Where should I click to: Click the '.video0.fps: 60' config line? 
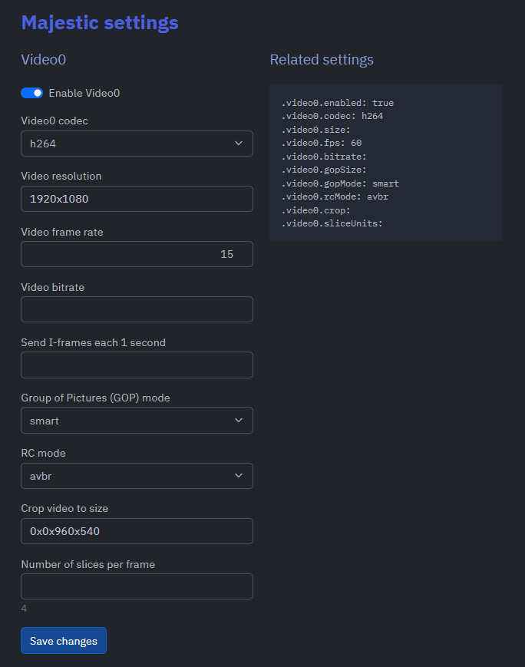point(321,143)
